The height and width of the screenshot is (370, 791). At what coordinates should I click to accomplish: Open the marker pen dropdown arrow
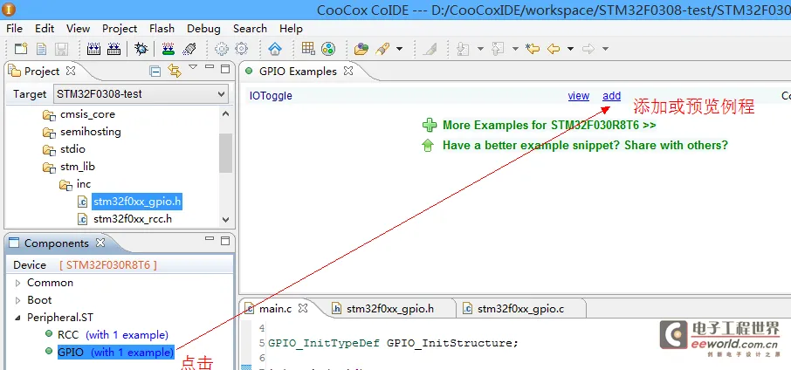[399, 49]
